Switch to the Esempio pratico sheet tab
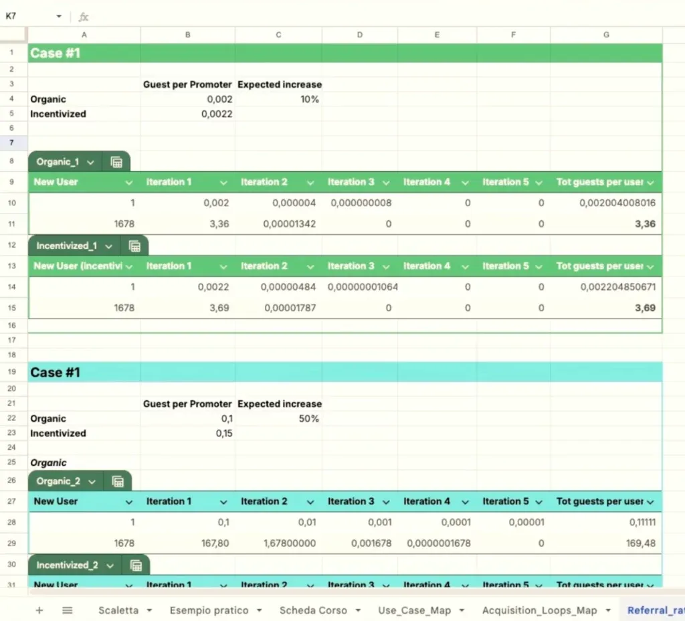 209,610
